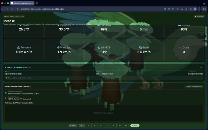Click the 1002.4 hPa pressure value
Screen dimensions: 208x130
tap(24, 52)
